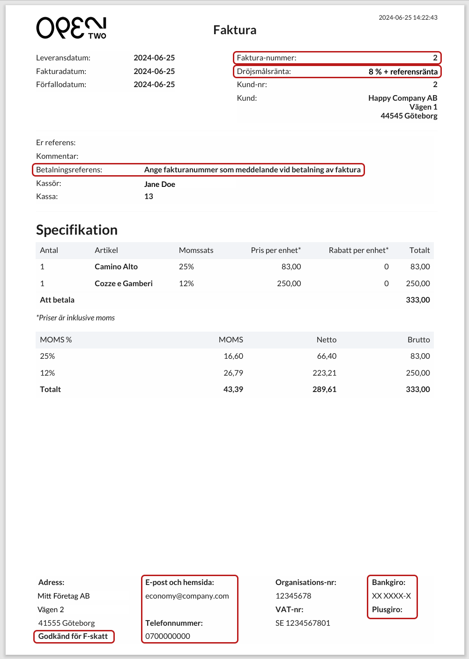Screen dimensions: 469x659
Task: Click Pris per enhet column header
Action: (276, 250)
